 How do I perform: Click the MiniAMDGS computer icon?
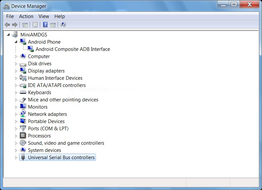[15, 34]
